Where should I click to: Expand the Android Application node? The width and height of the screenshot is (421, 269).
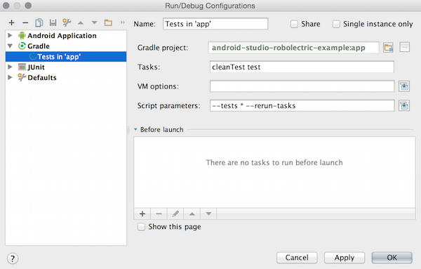[x=11, y=35]
